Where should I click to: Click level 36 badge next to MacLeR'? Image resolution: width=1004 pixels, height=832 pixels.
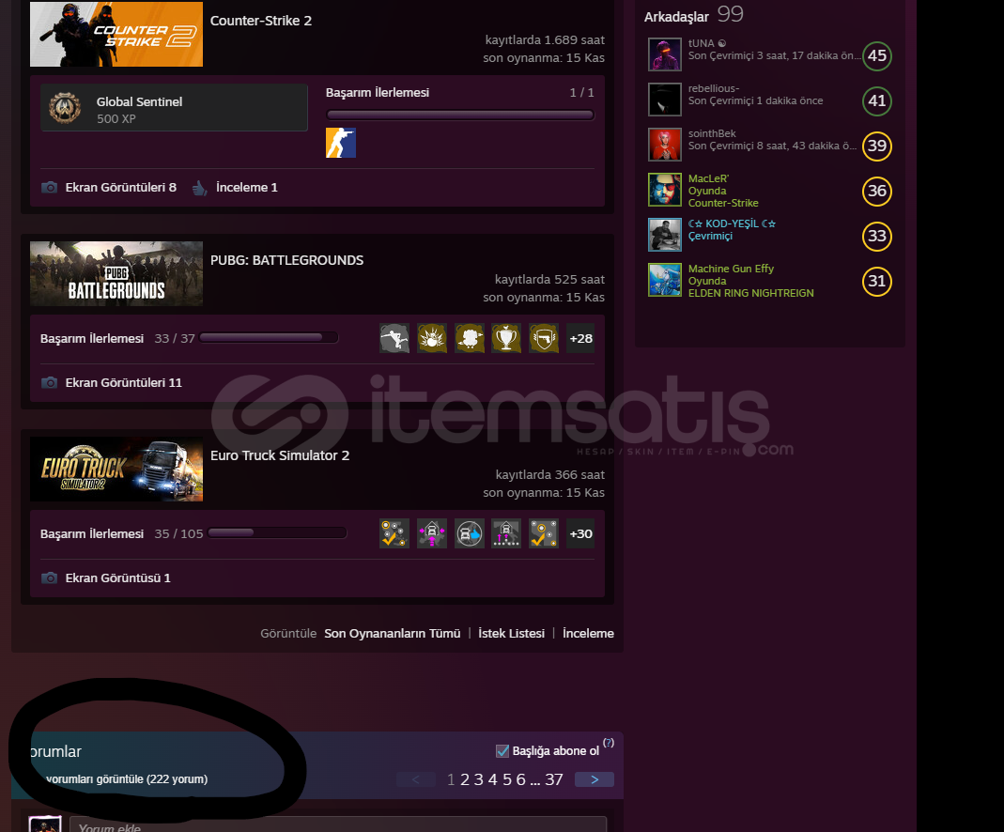tap(877, 191)
